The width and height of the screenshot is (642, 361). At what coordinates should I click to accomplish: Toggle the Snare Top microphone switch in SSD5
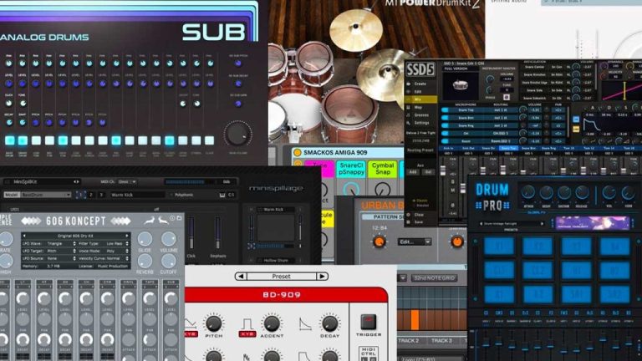tap(445, 109)
